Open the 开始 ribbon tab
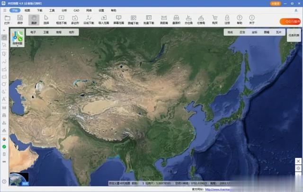 15,10
